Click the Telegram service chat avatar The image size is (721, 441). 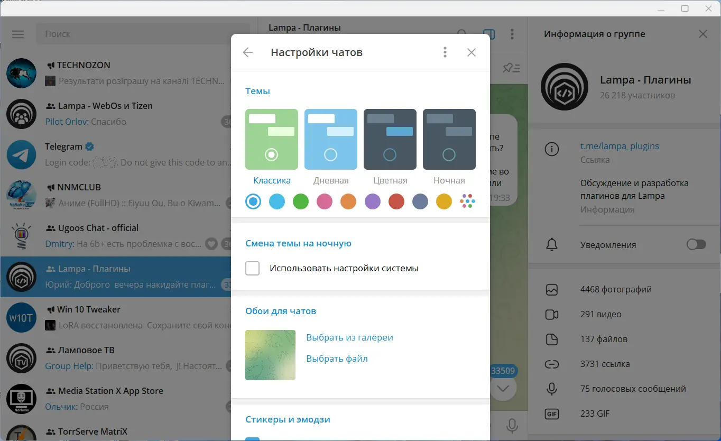(x=21, y=155)
